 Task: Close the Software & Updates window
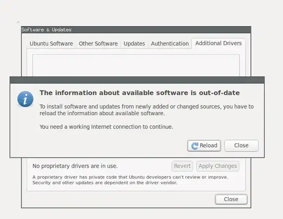coord(231,199)
